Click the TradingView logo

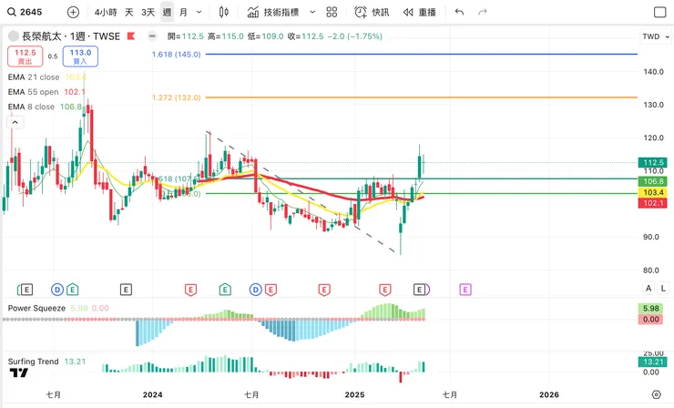click(x=19, y=372)
